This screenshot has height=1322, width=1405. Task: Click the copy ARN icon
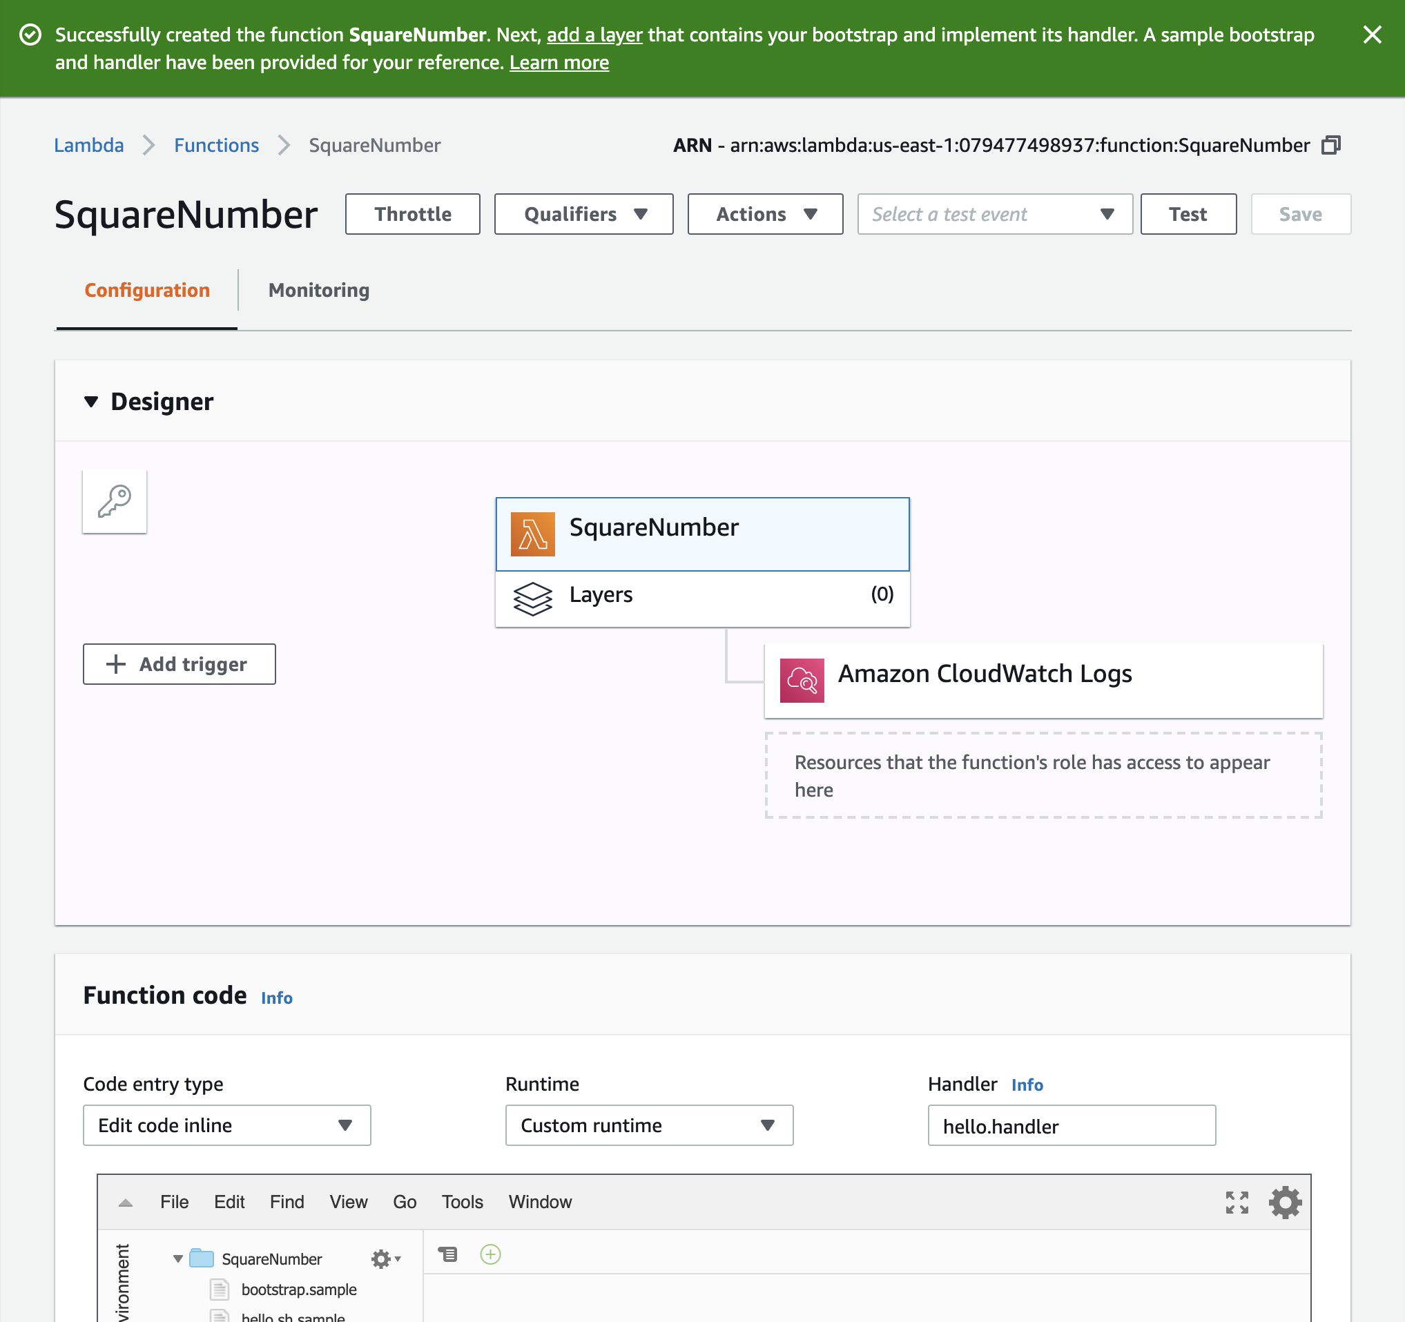coord(1331,145)
